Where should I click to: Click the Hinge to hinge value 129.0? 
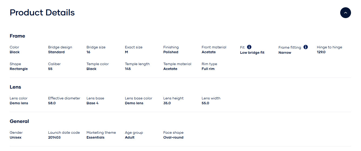[x=321, y=52]
